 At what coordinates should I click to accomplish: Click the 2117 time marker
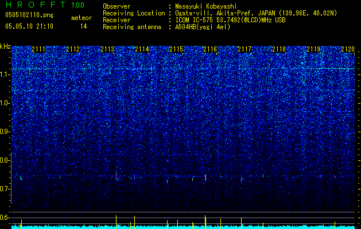(244, 49)
